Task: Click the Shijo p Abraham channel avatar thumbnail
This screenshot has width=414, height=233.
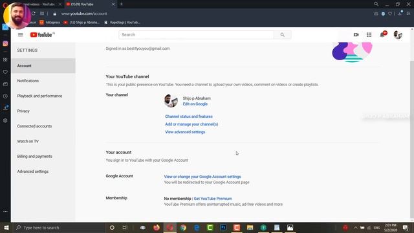Action: (x=171, y=100)
